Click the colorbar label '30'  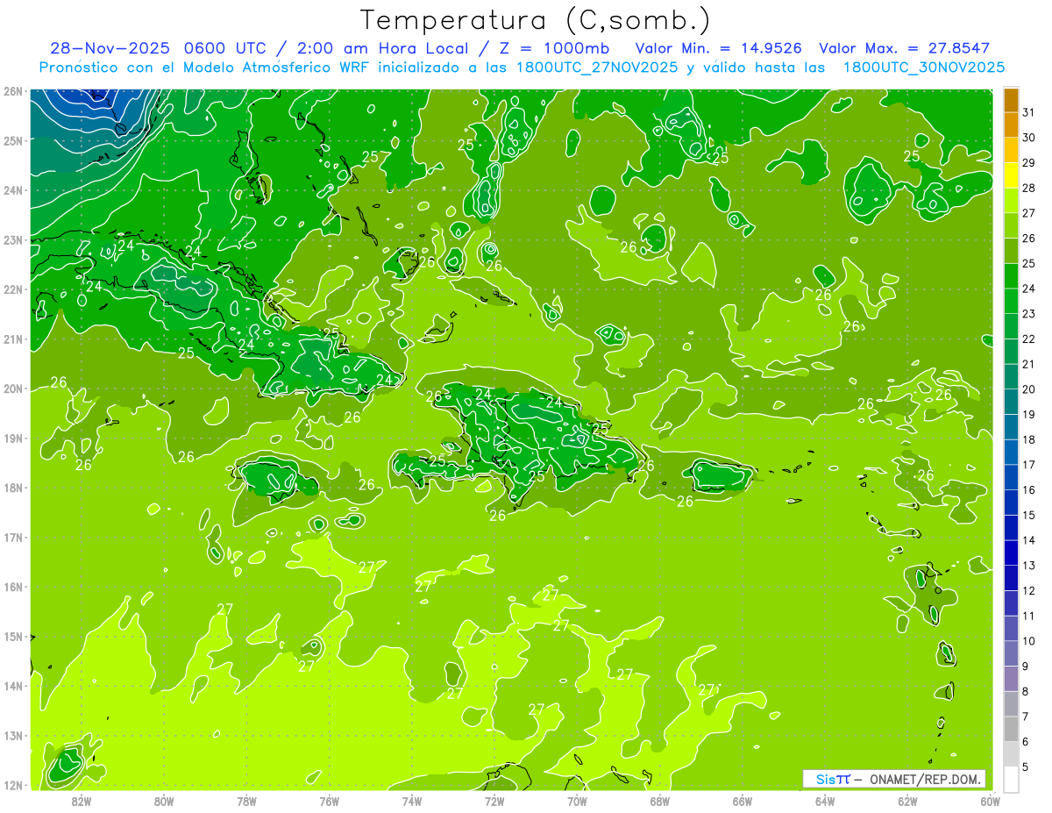point(1028,138)
